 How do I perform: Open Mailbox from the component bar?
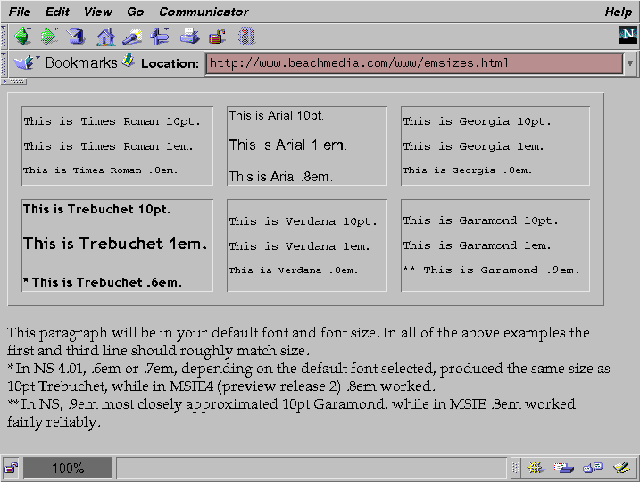[x=563, y=468]
